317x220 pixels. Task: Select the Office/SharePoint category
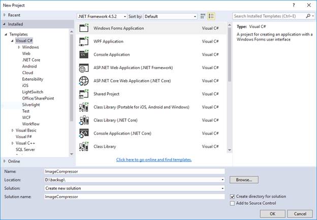pyautogui.click(x=38, y=99)
